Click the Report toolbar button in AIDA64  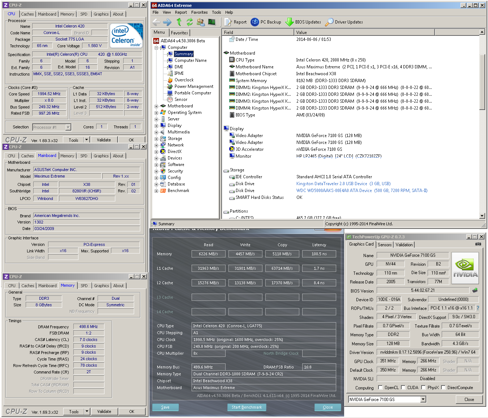click(236, 22)
